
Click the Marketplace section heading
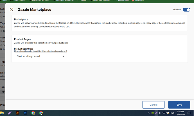(x=21, y=19)
